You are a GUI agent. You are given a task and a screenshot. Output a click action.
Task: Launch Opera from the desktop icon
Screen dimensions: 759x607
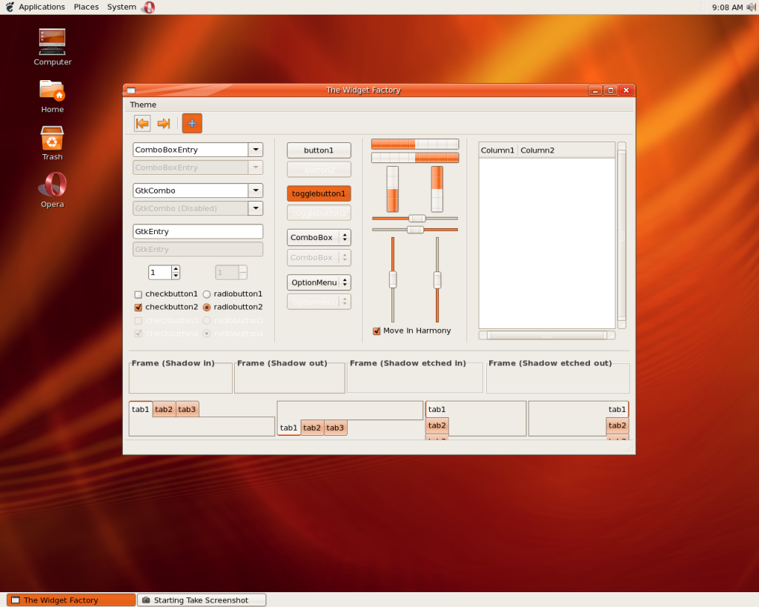click(x=53, y=185)
